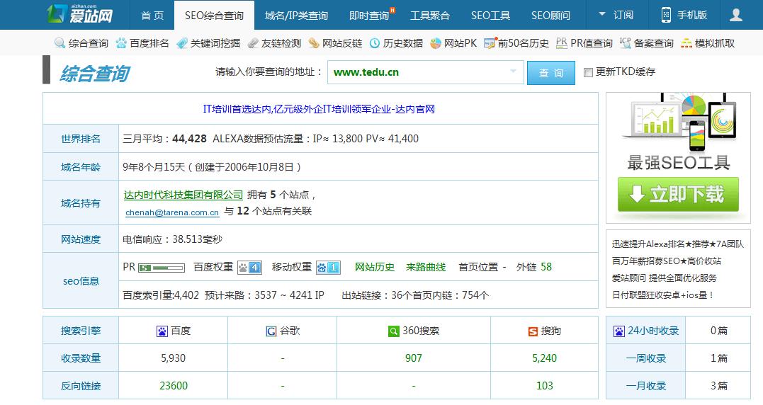Click the PR值查询 icon

coord(562,43)
